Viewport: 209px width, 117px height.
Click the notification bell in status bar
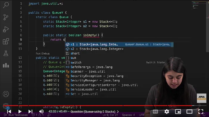pyautogui.click(x=204, y=115)
